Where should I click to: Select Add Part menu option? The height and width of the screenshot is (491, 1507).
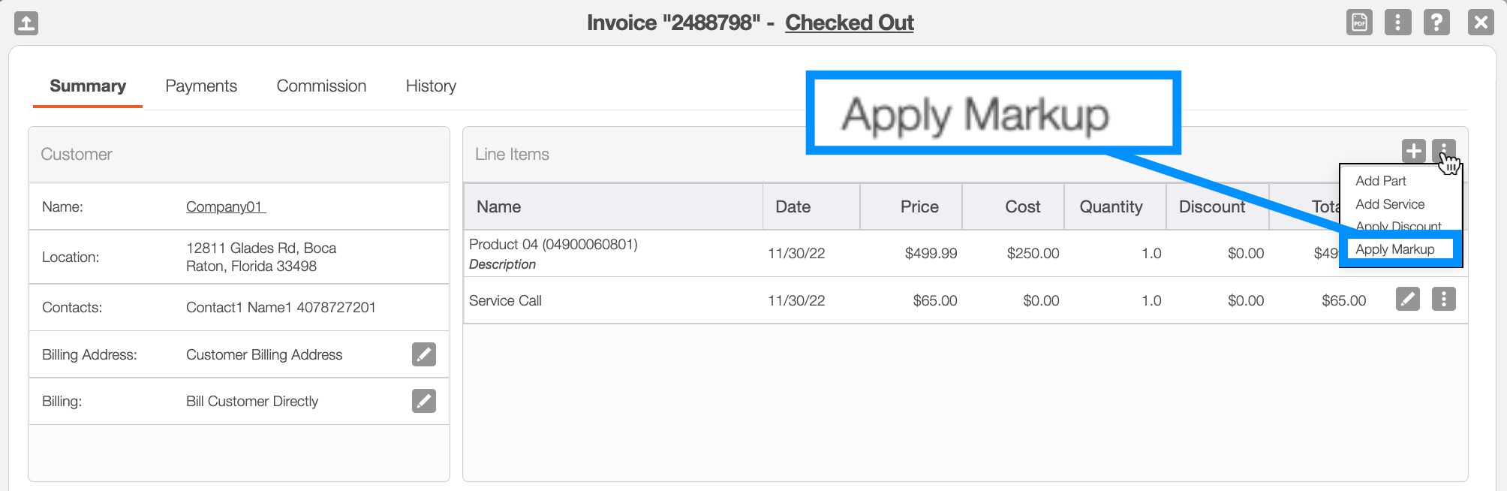coord(1380,181)
